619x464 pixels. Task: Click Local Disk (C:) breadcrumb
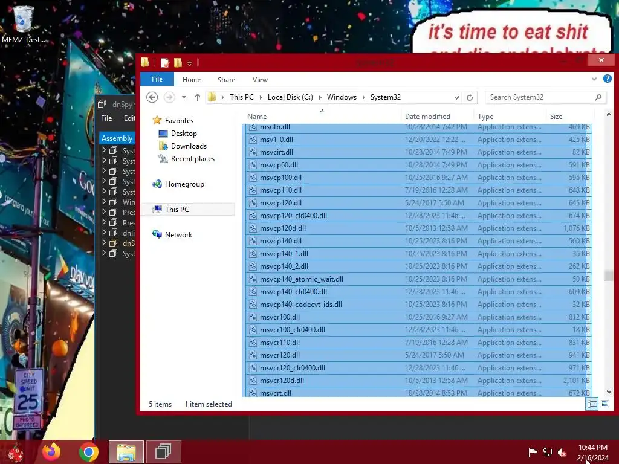290,97
